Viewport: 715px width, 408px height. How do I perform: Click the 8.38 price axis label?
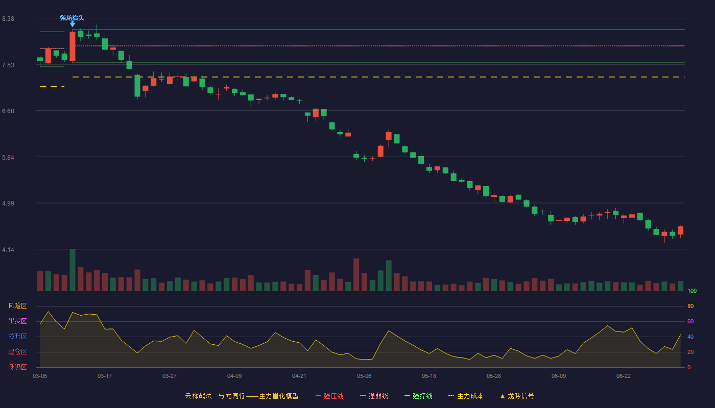8,19
